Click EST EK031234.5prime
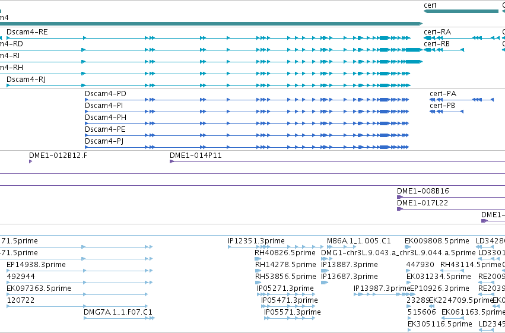The image size is (505, 333). (x=439, y=277)
